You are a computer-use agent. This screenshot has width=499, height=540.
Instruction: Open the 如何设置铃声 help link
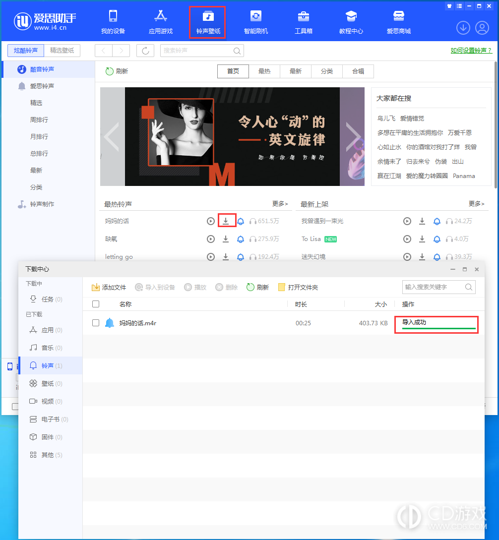click(x=471, y=51)
